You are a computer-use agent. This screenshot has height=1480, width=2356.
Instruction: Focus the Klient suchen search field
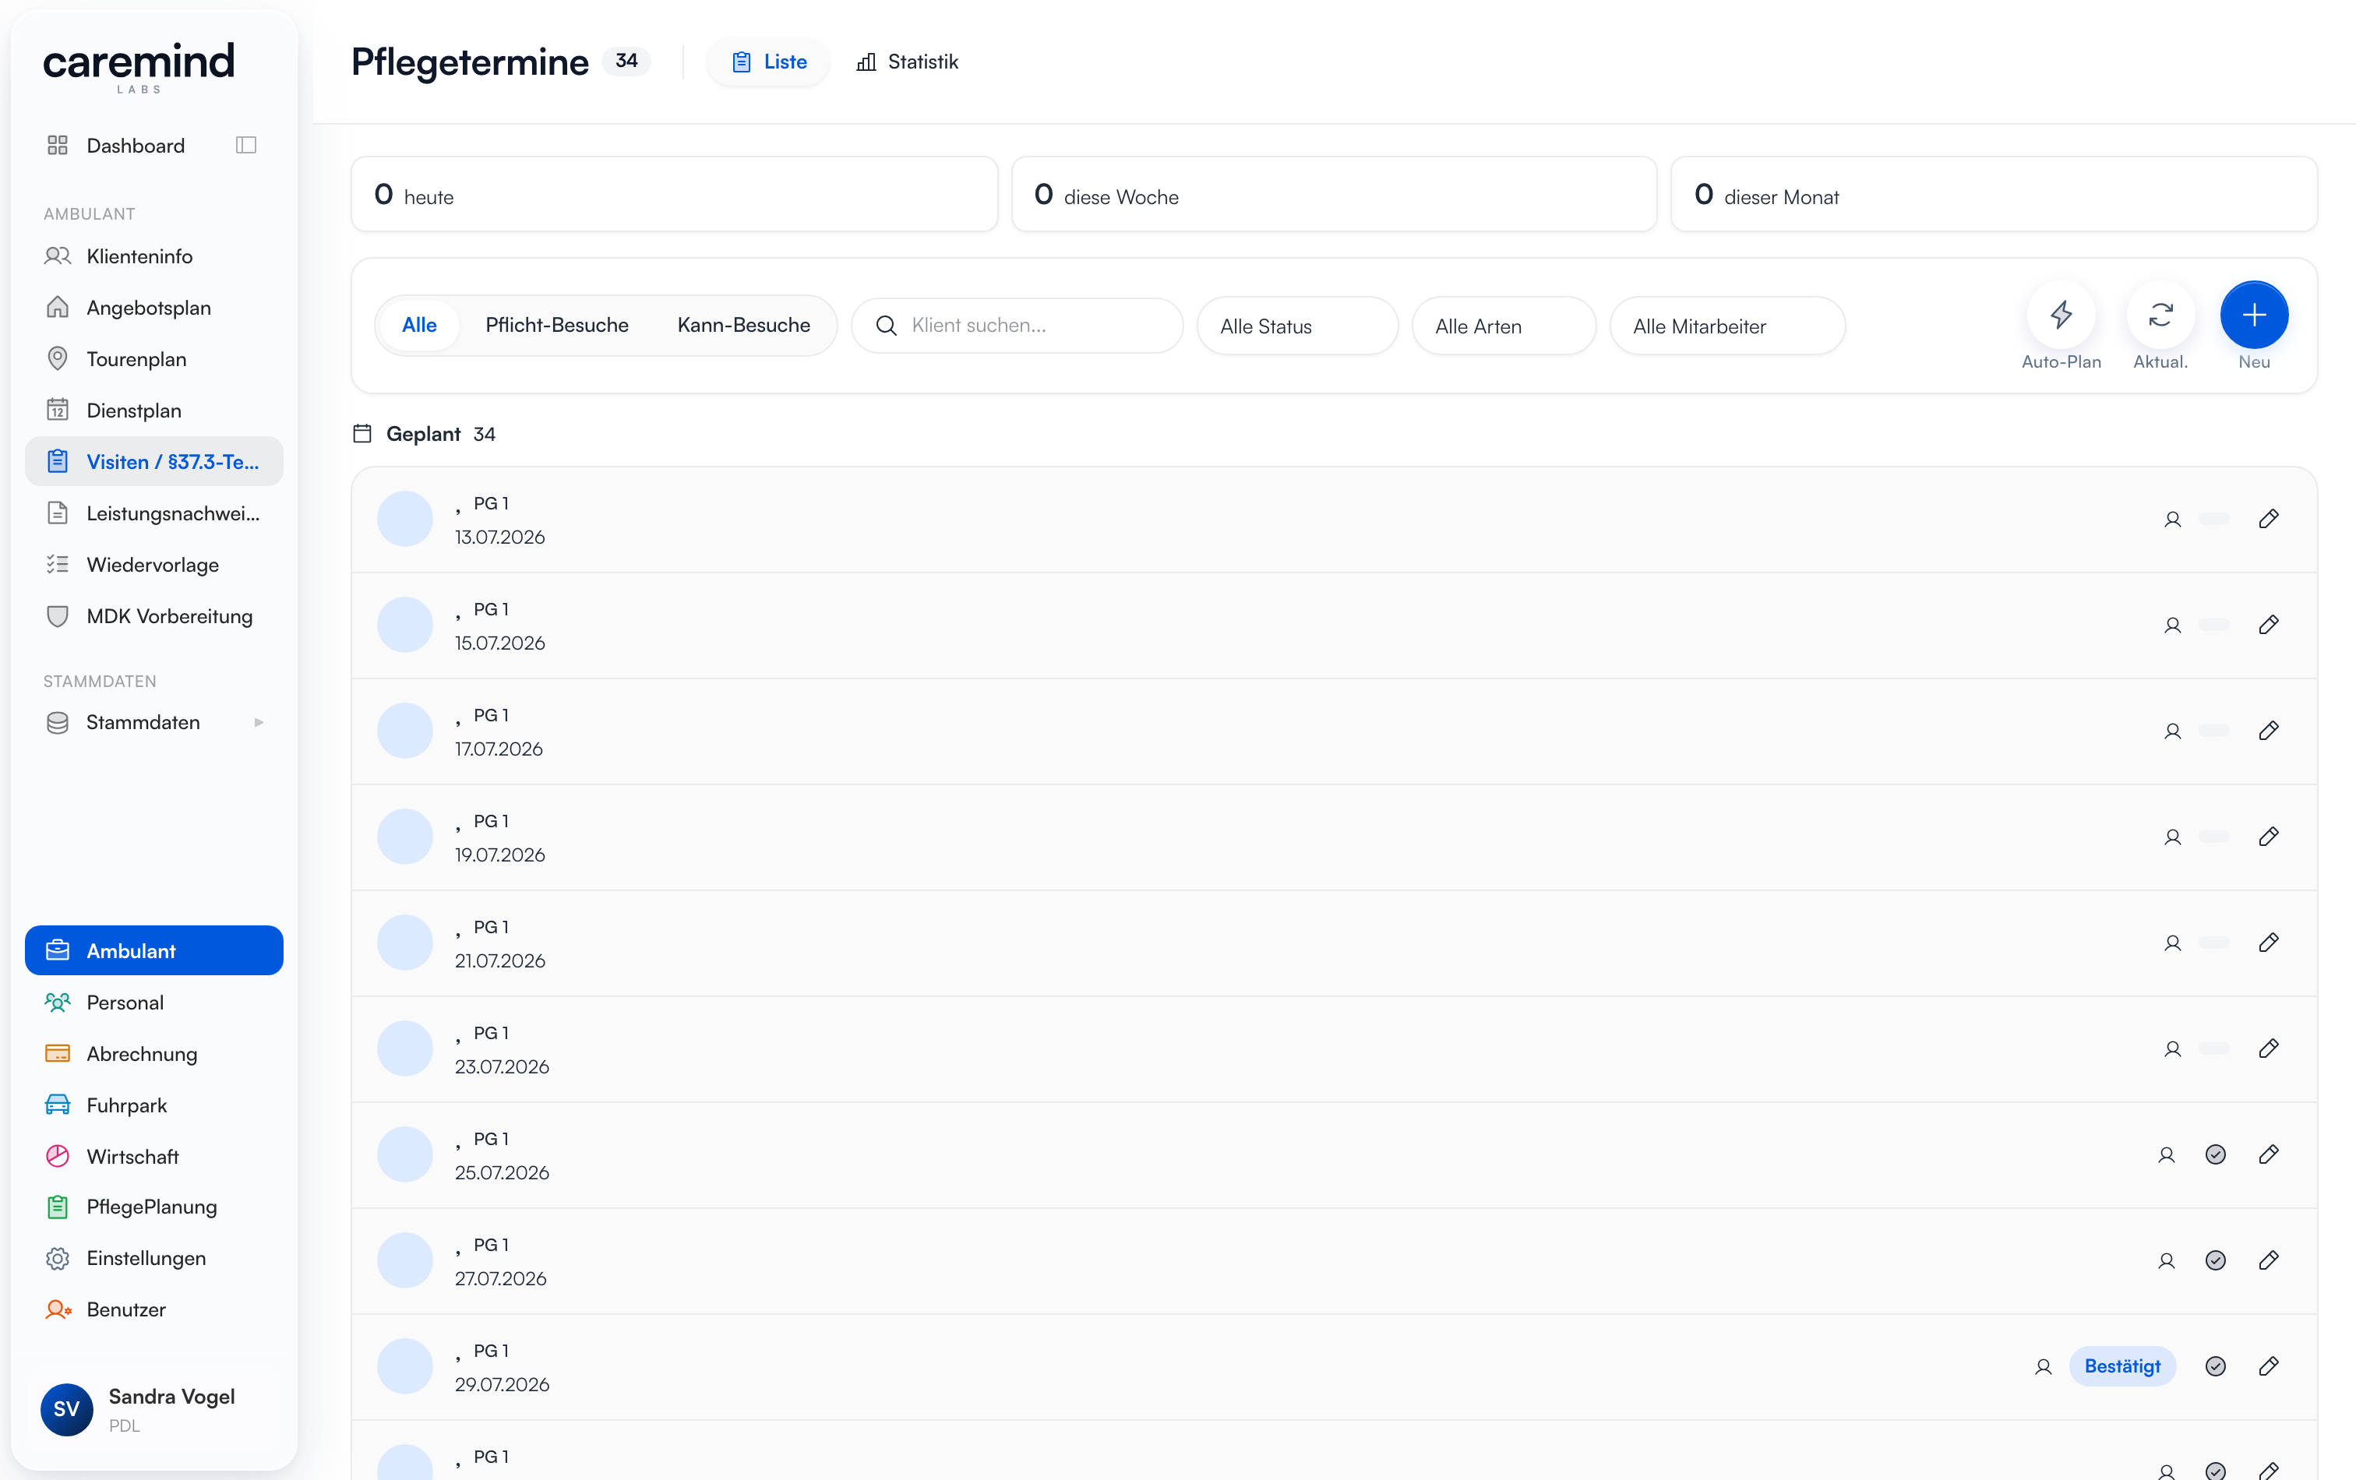[1017, 326]
